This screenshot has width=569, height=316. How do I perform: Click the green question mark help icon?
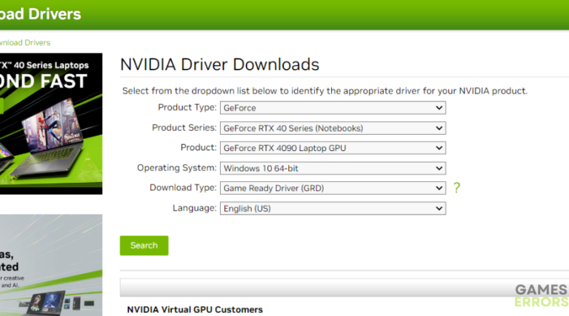pyautogui.click(x=456, y=188)
